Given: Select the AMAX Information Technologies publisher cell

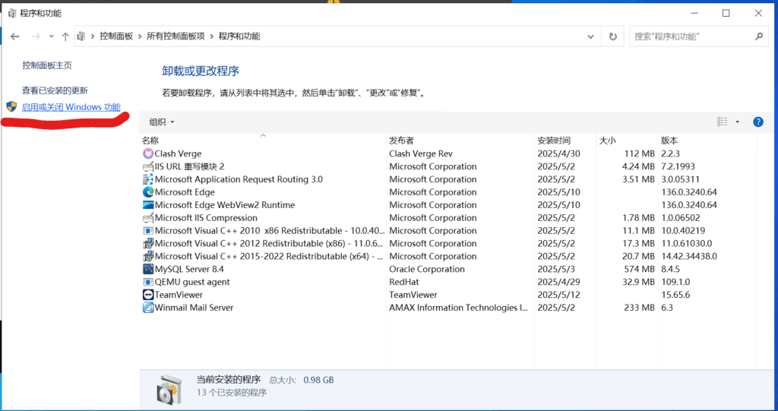Looking at the screenshot, I should (458, 308).
